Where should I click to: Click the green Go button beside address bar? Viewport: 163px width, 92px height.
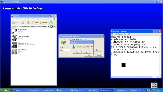[53, 27]
